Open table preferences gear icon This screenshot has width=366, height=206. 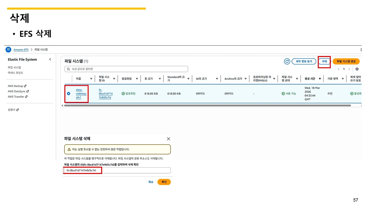[x=357, y=69]
